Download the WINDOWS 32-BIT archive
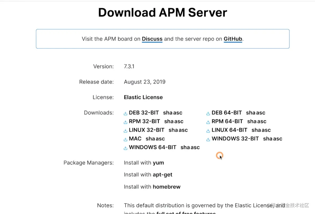The height and width of the screenshot is (214, 315). (x=235, y=139)
